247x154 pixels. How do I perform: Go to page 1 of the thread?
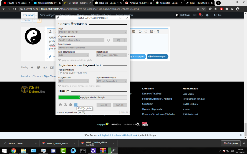[x=35, y=20]
